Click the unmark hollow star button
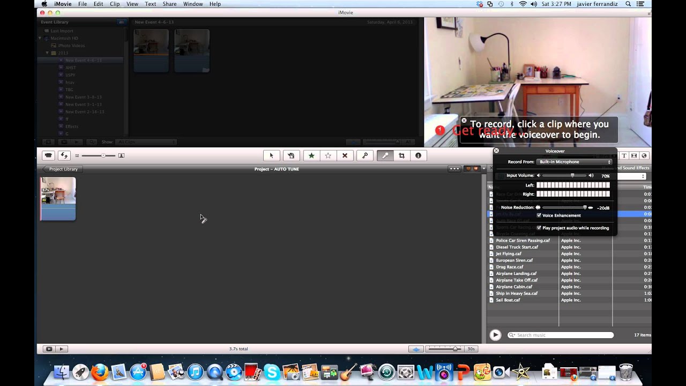This screenshot has height=386, width=686. click(x=328, y=155)
